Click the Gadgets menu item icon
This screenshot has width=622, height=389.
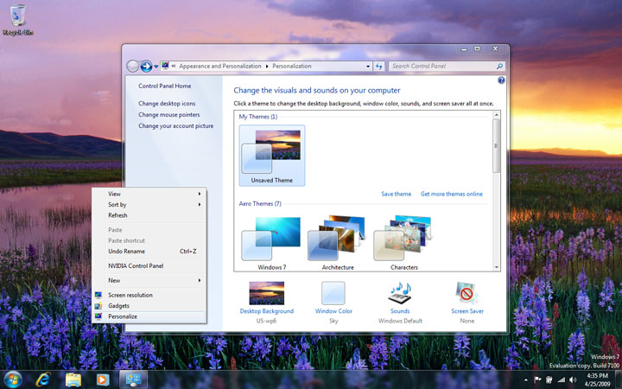coord(98,306)
